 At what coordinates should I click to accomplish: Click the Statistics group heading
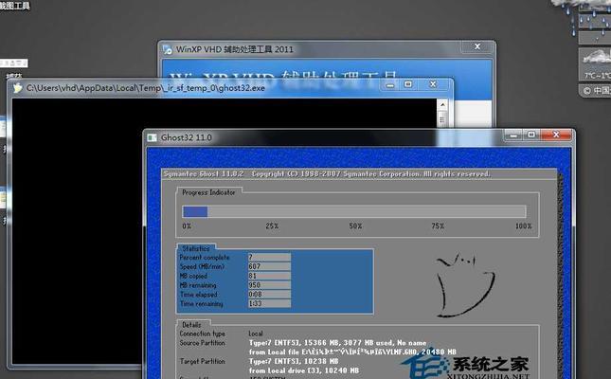pos(195,248)
